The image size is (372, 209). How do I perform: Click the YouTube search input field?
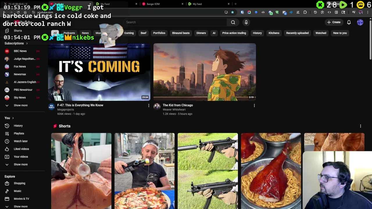coord(175,22)
